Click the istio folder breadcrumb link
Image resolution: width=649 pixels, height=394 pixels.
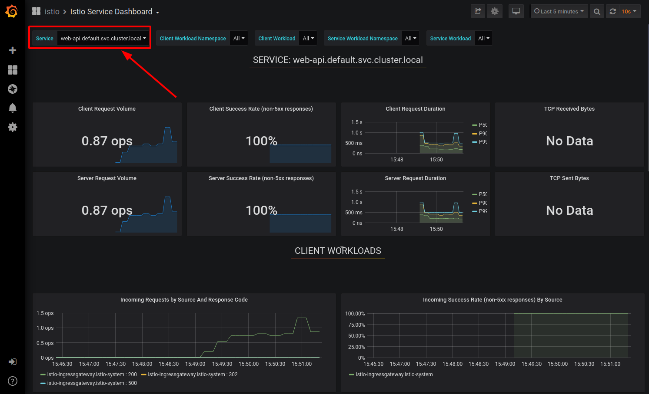point(52,12)
